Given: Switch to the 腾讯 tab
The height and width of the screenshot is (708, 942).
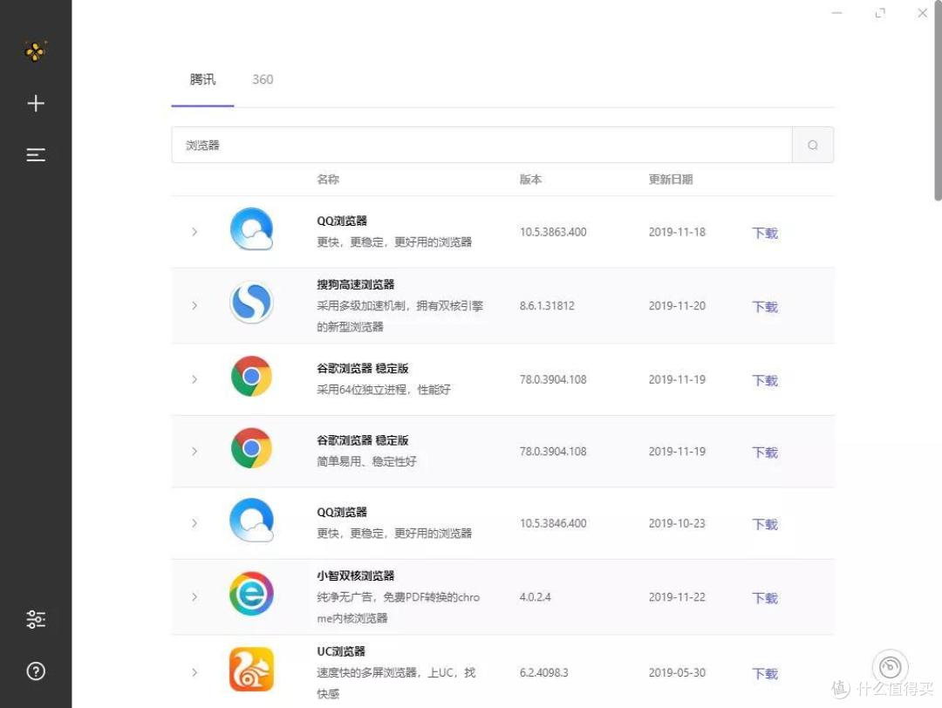Looking at the screenshot, I should (x=202, y=79).
